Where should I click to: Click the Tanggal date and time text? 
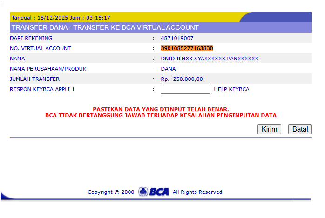tap(61, 18)
